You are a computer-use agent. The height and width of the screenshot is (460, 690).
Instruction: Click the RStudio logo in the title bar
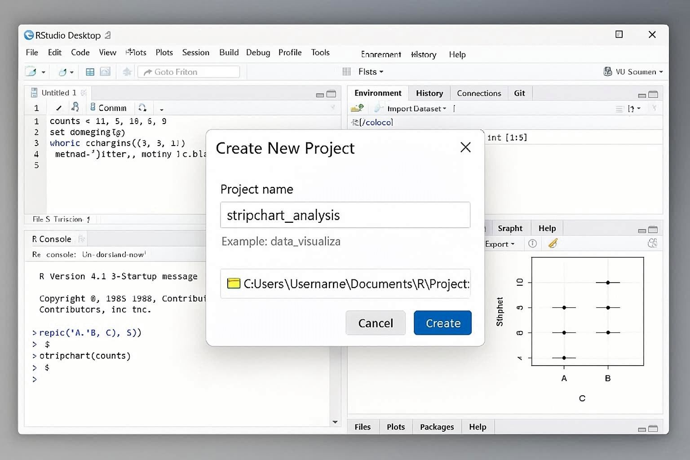[28, 35]
